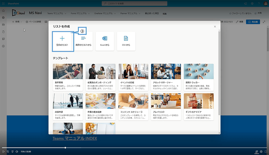Click the MS Navi site logo

tap(18, 13)
